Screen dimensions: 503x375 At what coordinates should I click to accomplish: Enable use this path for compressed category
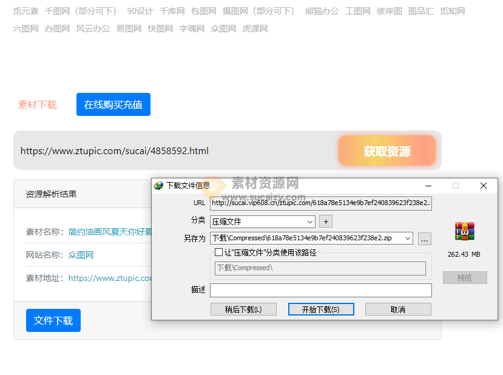pyautogui.click(x=219, y=252)
